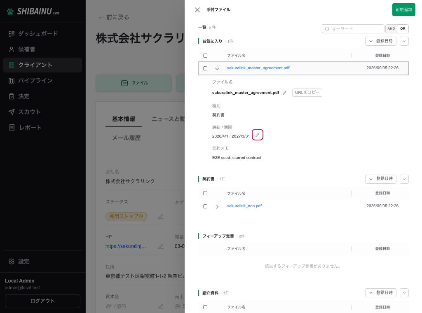
Task: Click the 登録日時 column header in 契約書 table
Action: [x=382, y=193]
